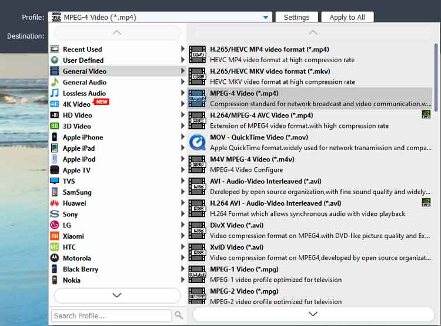Click the SamSung phone icon
Screen dimensions: 441x326
(x=55, y=192)
